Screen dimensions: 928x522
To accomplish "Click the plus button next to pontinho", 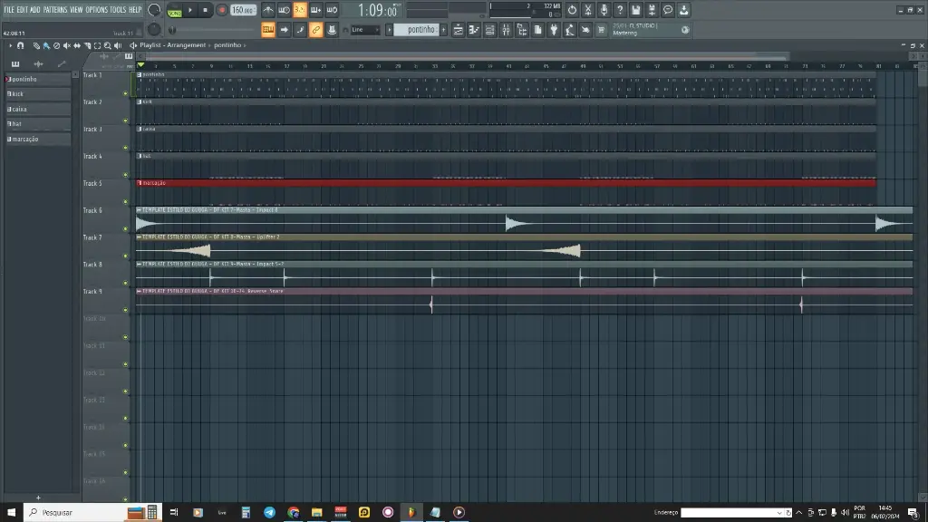I will (443, 30).
